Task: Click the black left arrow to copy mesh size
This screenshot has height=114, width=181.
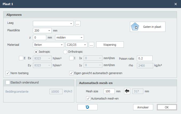Action: 127,91
